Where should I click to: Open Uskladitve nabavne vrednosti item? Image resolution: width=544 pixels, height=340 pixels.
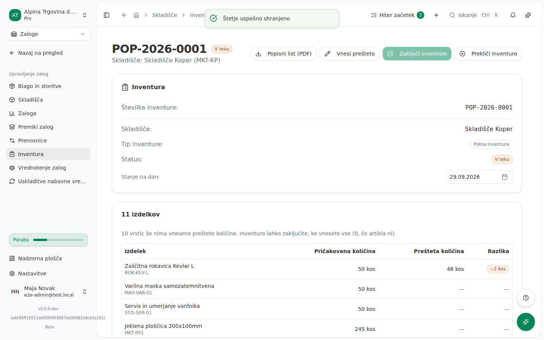(x=48, y=181)
